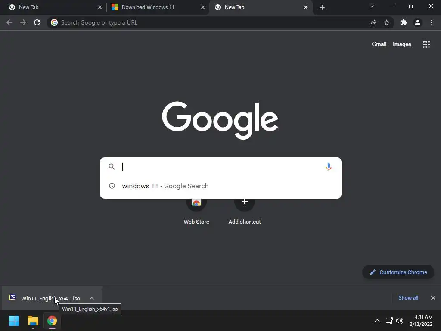Click the ISO file icon in downloads bar
The image size is (441, 331).
pos(12,297)
